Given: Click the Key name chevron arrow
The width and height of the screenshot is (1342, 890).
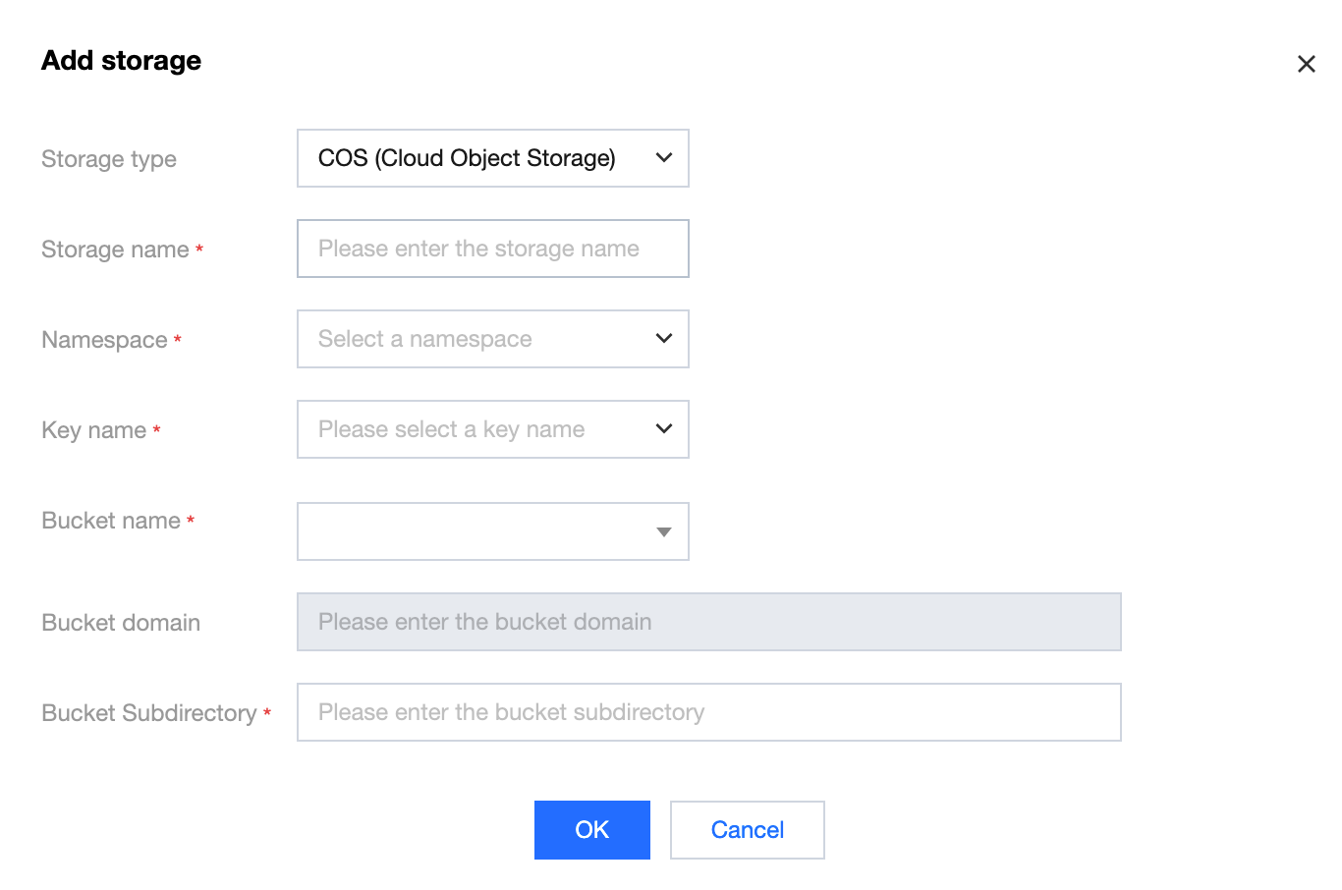Looking at the screenshot, I should point(664,428).
